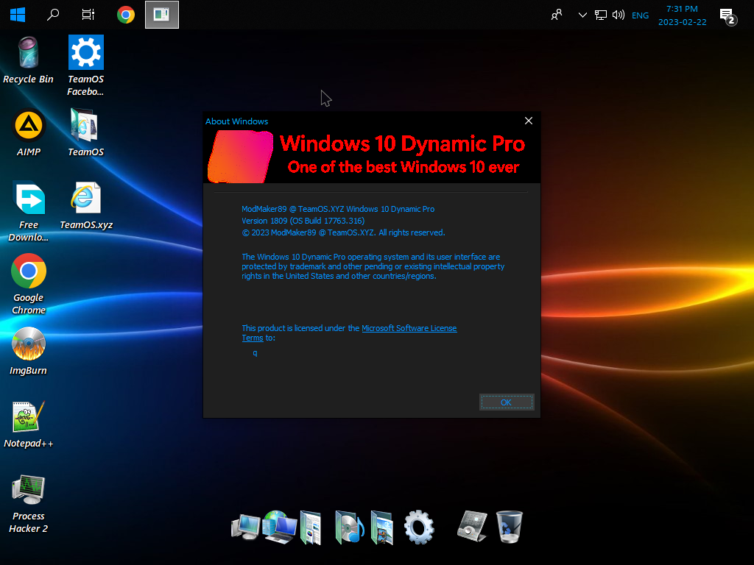Click the About Windows title bar text
This screenshot has width=754, height=565.
[236, 121]
